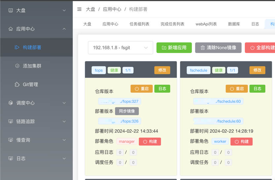Open the 任务组列表 tab
This screenshot has height=180, width=275.
(139, 24)
